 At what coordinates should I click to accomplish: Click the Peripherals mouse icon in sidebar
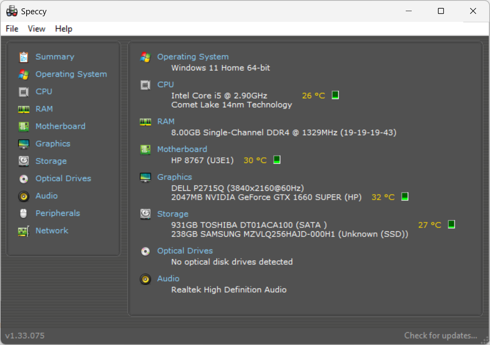tap(24, 213)
